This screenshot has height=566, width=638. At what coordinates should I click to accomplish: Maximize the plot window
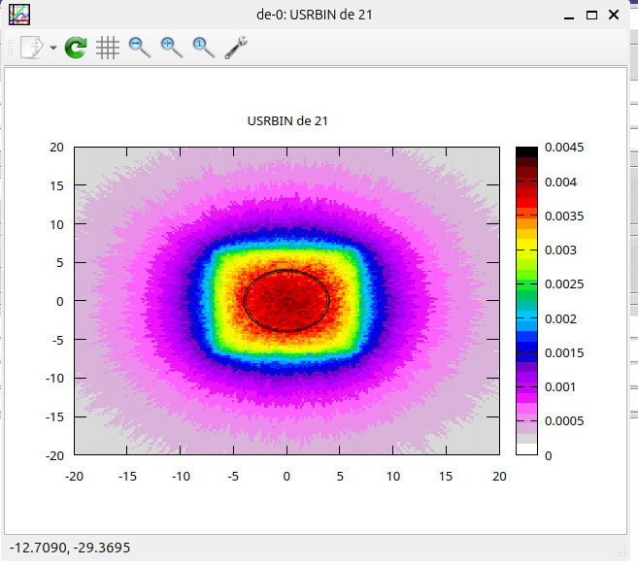[591, 15]
